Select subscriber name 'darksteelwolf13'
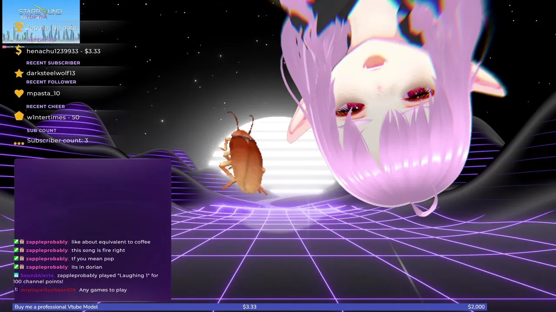556x312 pixels. click(x=51, y=73)
